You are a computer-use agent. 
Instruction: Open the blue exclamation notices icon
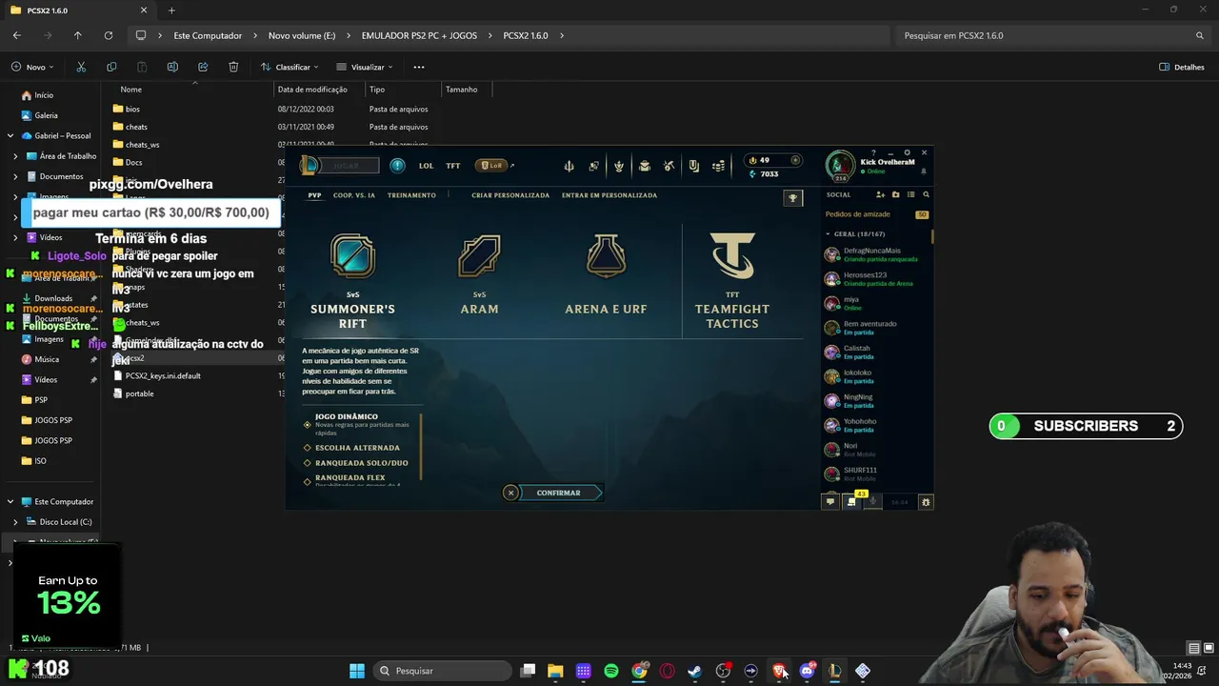pos(397,166)
